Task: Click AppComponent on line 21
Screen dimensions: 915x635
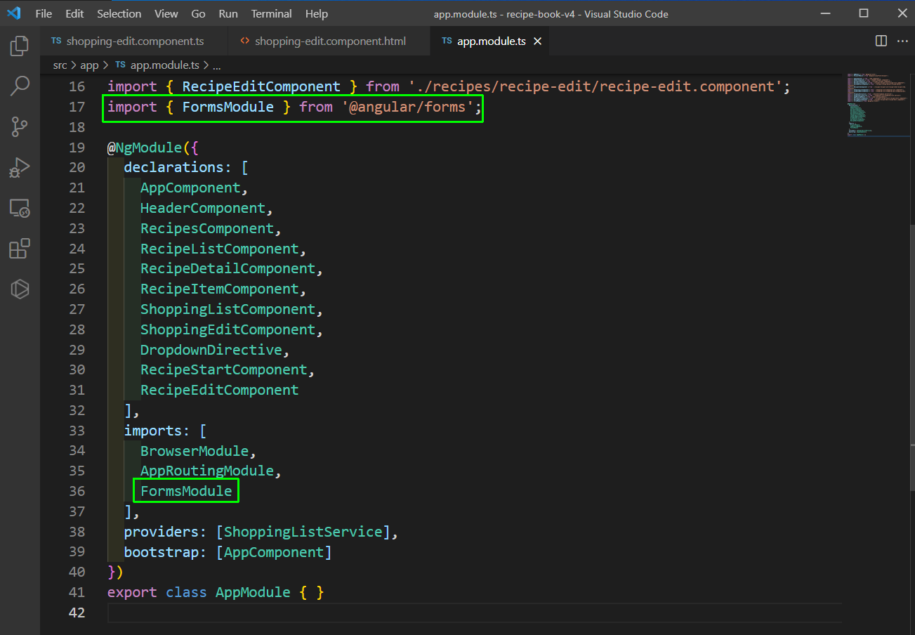Action: [x=190, y=188]
